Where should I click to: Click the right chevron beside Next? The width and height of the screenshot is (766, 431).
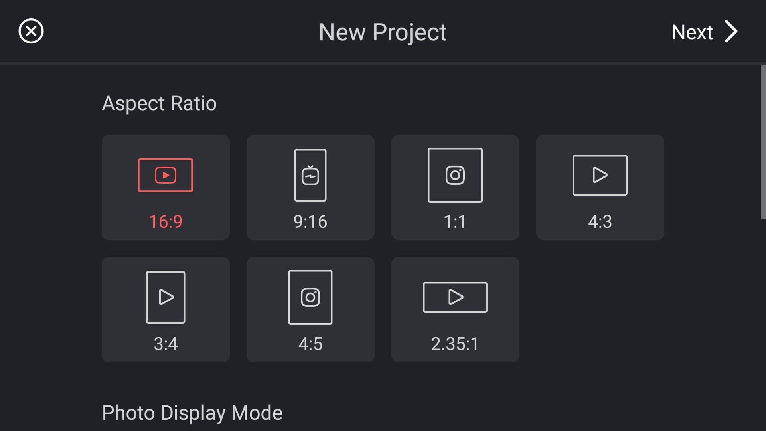pyautogui.click(x=731, y=32)
